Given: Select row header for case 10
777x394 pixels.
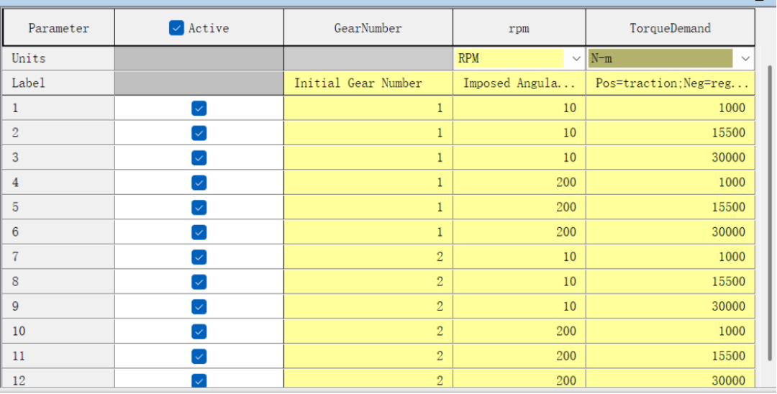Looking at the screenshot, I should coord(58,331).
